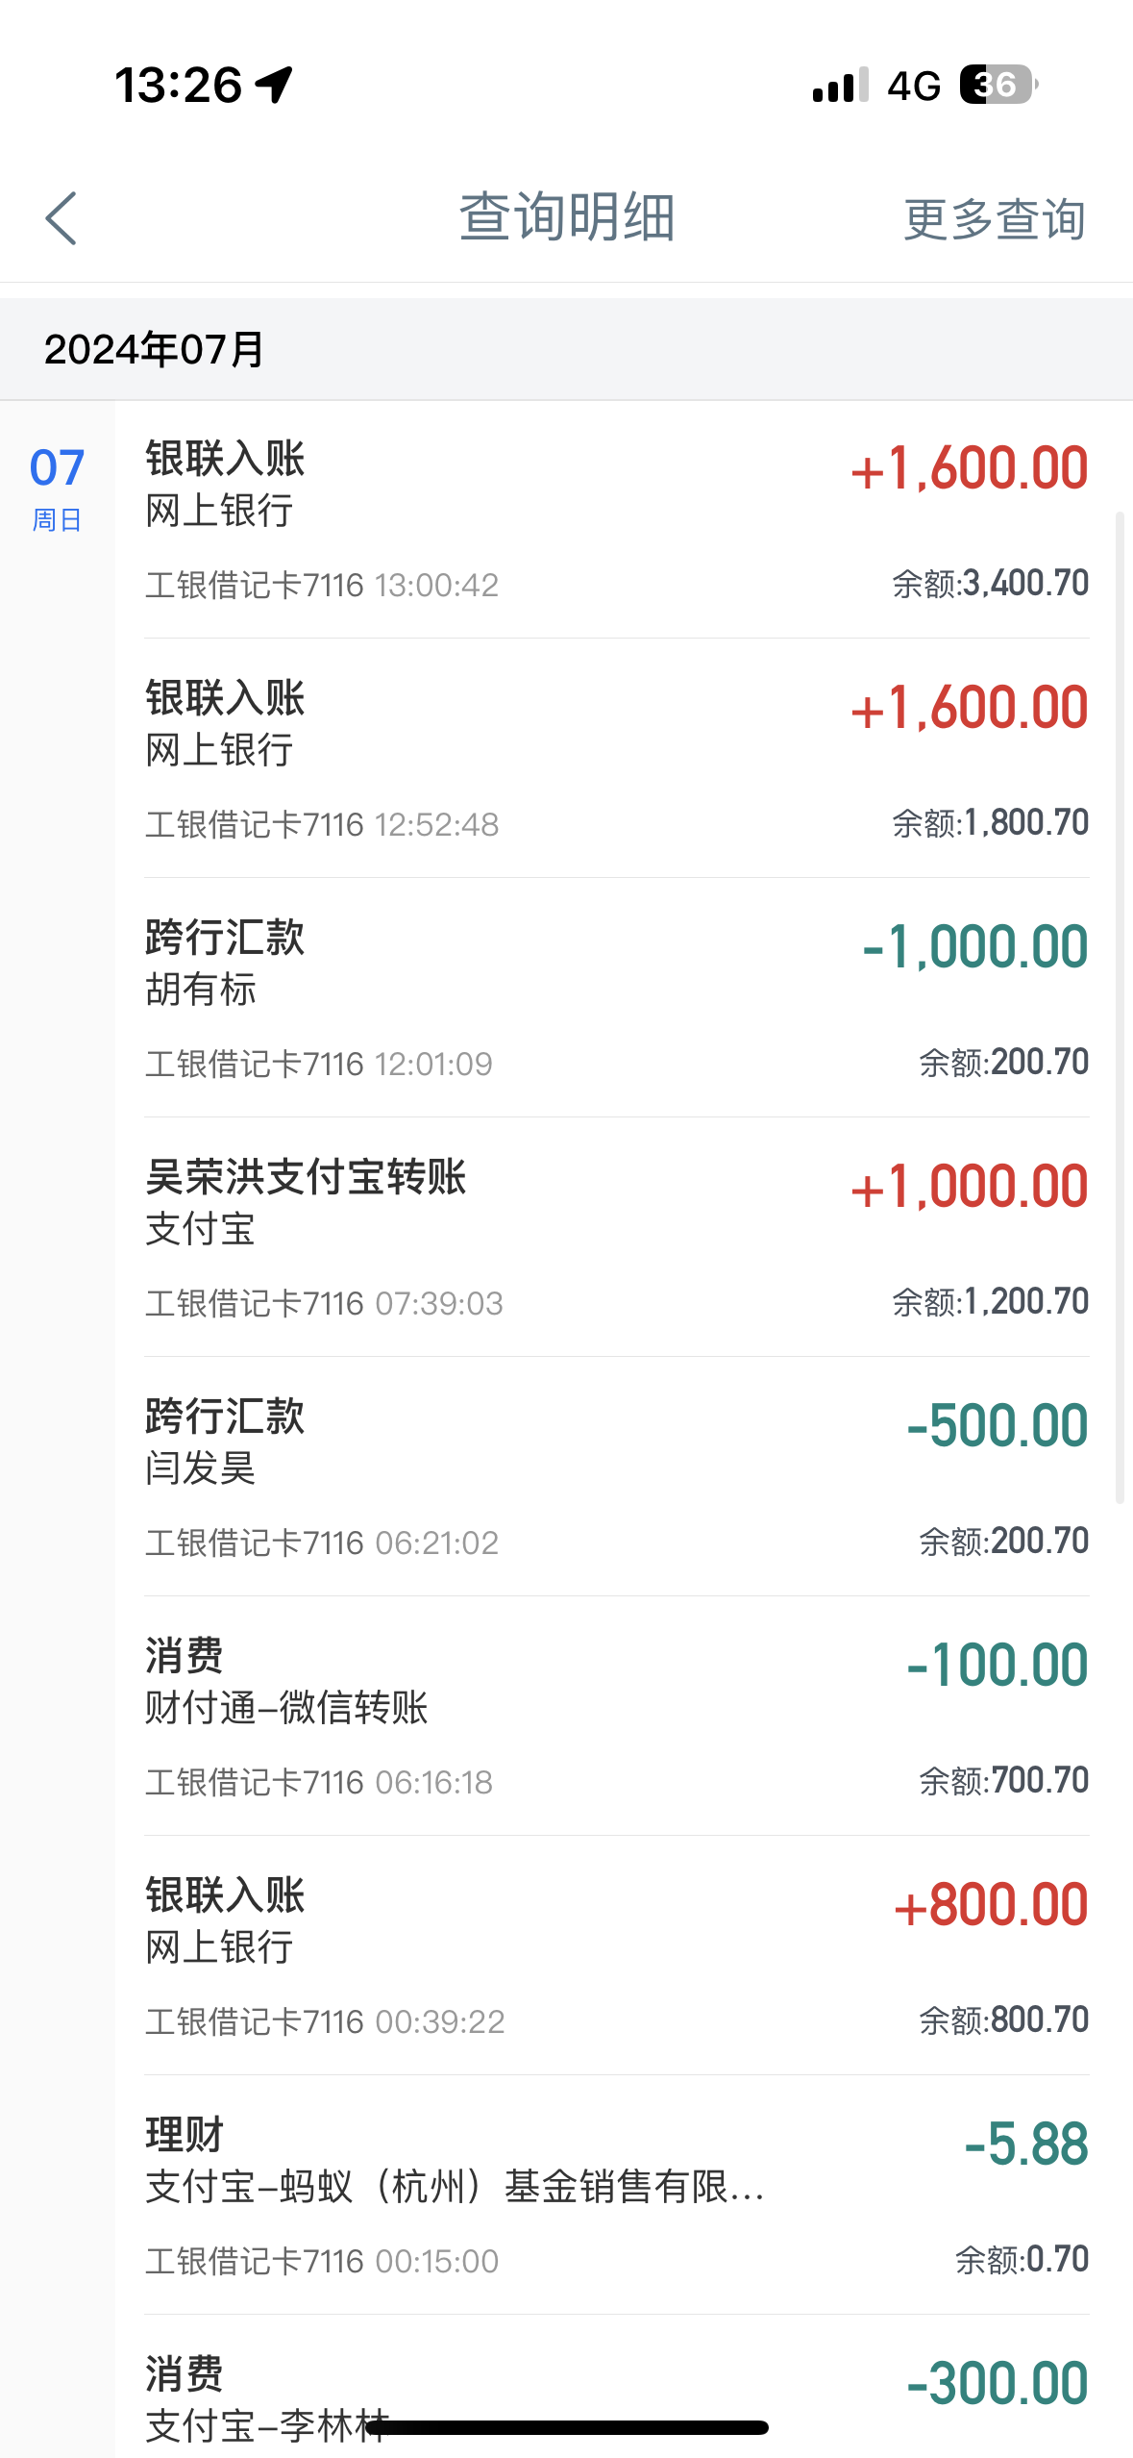Open the +800.00 银联入账 transaction

pos(615,1955)
